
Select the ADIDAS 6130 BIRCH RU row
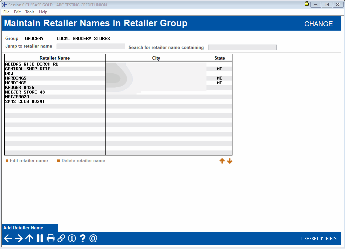118,64
